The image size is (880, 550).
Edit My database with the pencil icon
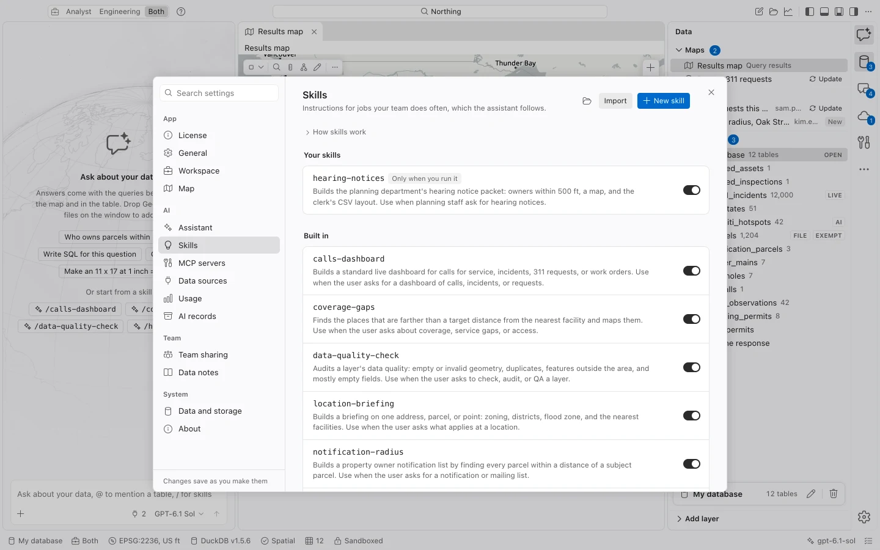point(811,494)
